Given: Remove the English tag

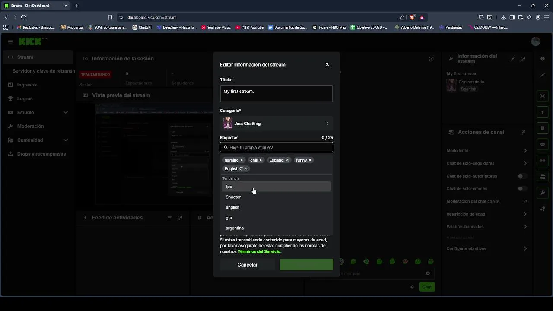Looking at the screenshot, I should 246,169.
